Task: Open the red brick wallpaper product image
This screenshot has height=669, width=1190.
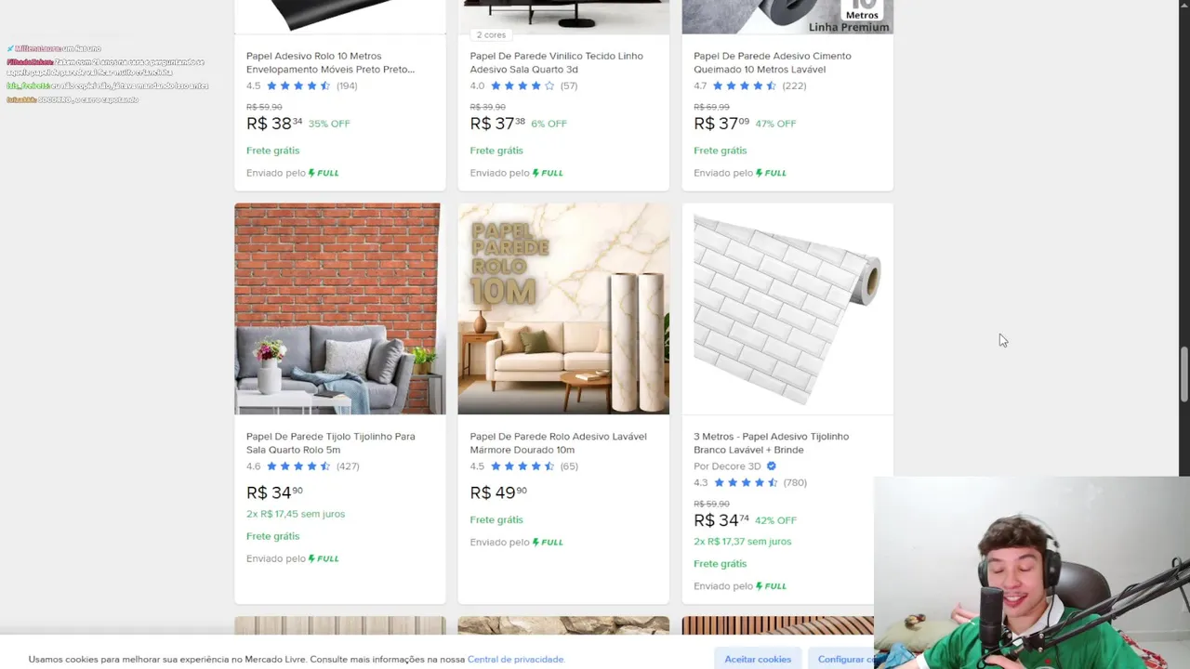Action: coord(339,308)
